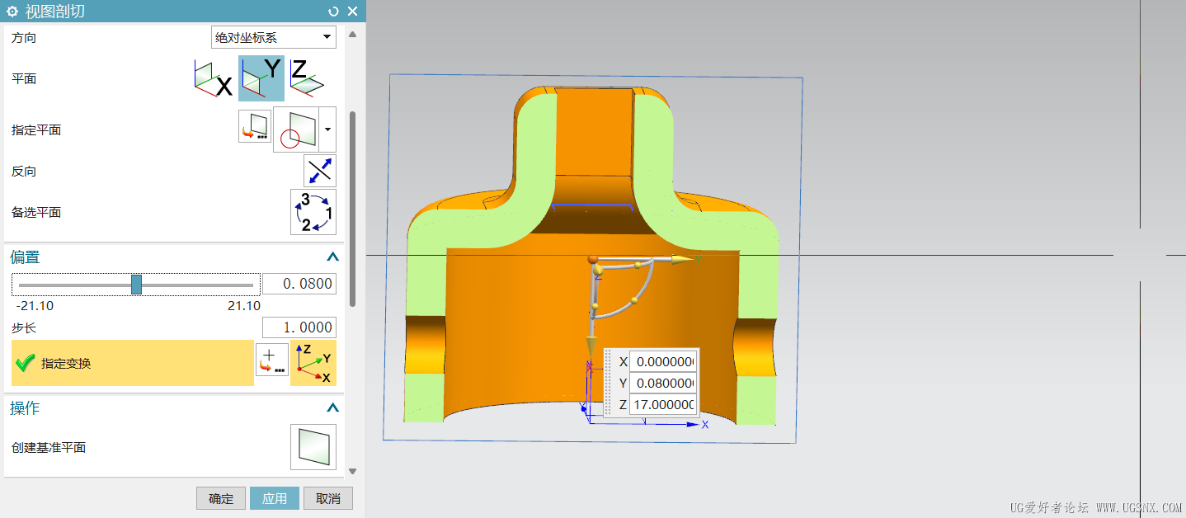This screenshot has width=1186, height=518.
Task: Click the offset slider handle
Action: click(x=137, y=285)
